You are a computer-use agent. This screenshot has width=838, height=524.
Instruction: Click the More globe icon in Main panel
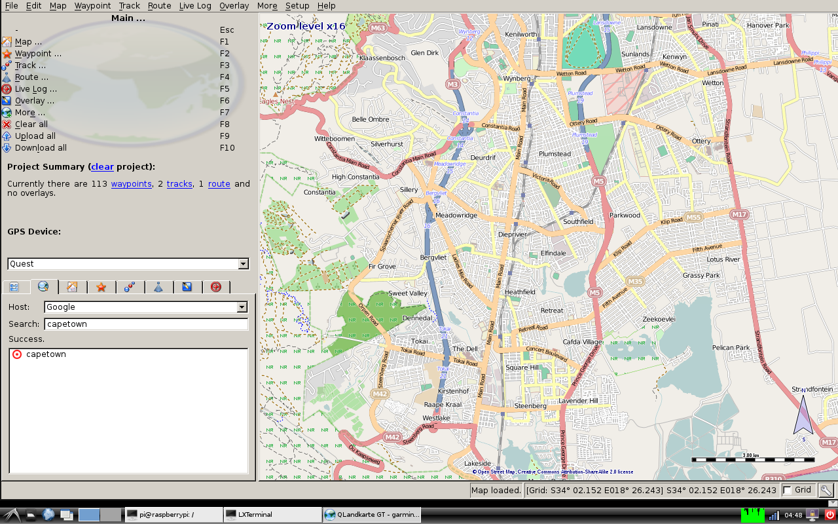click(x=7, y=113)
